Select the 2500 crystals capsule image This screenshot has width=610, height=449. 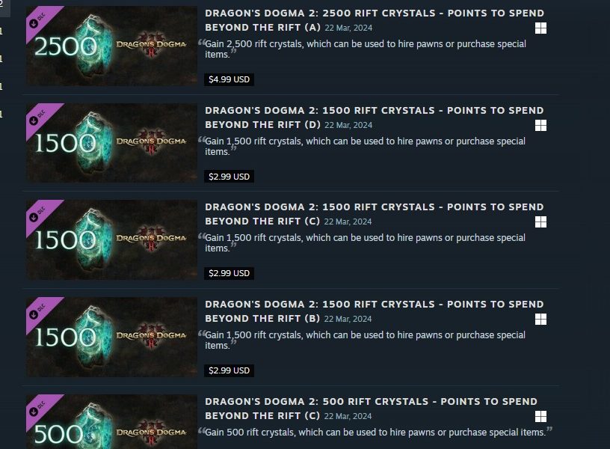point(111,46)
